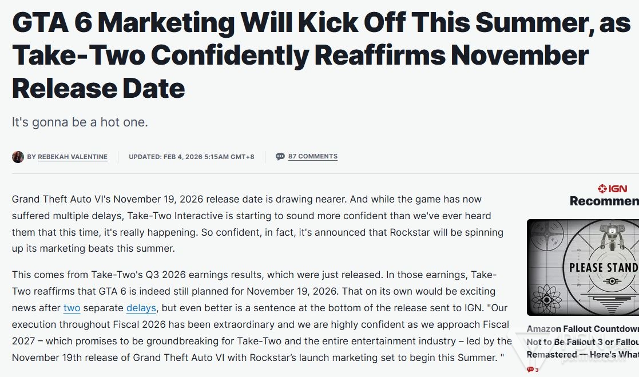Click the speech bubble icon beside 87 Comments

pyautogui.click(x=280, y=156)
